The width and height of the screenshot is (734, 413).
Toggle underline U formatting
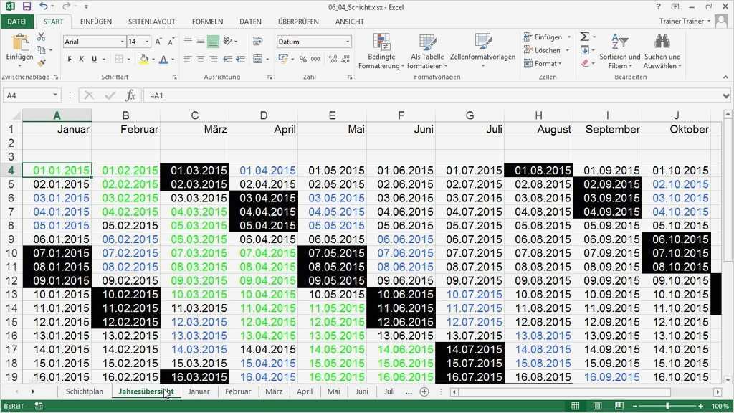click(94, 59)
